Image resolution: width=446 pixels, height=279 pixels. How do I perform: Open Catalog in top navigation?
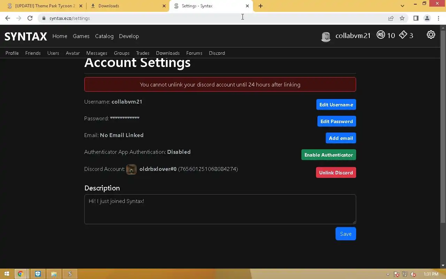[104, 36]
